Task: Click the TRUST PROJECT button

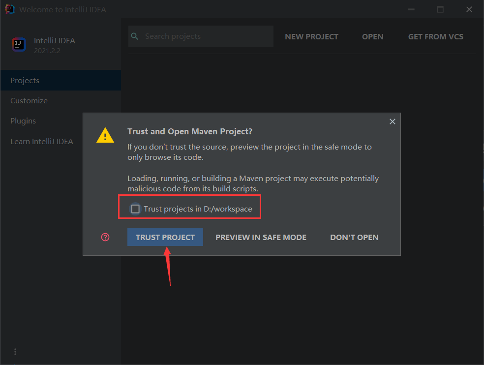Action: pyautogui.click(x=165, y=237)
